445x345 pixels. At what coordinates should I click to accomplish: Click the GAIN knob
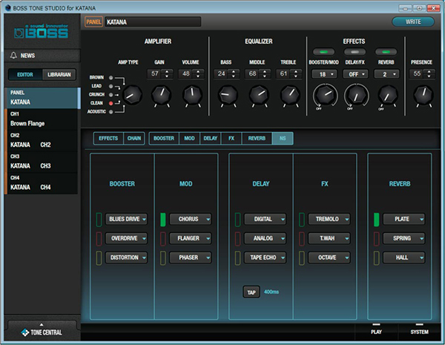point(161,96)
